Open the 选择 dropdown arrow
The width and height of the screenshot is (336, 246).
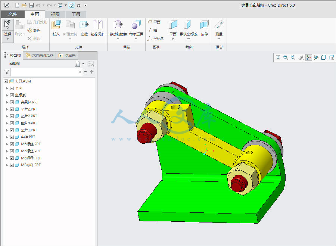click(x=8, y=39)
